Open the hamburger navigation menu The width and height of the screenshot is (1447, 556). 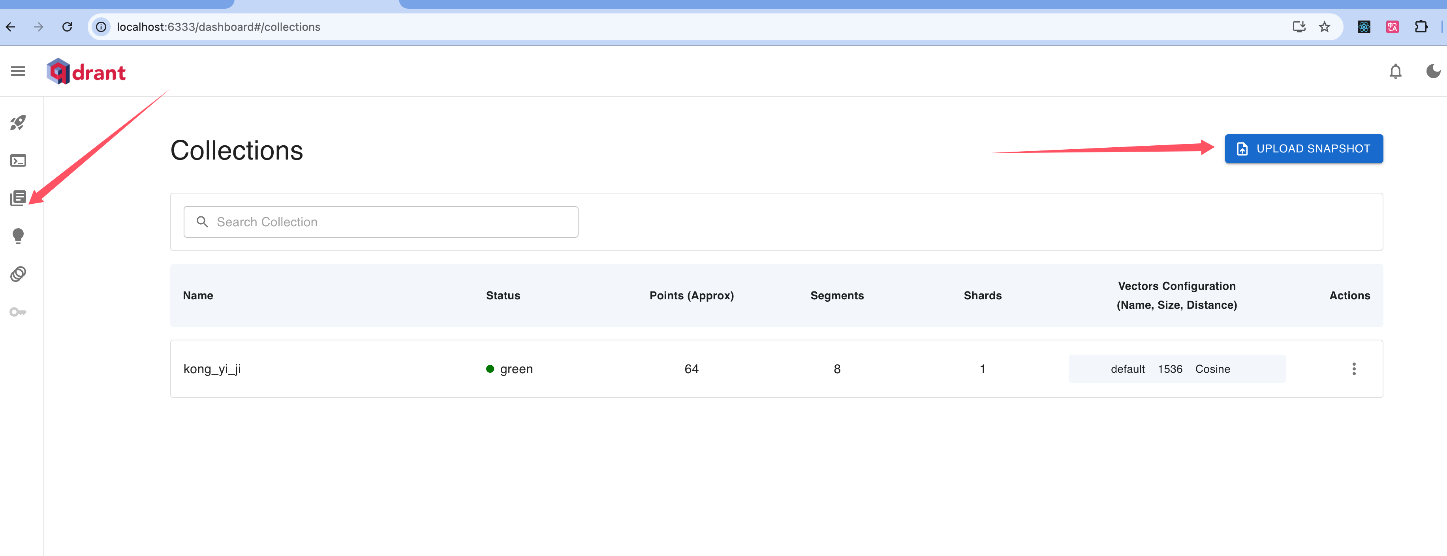click(x=18, y=71)
